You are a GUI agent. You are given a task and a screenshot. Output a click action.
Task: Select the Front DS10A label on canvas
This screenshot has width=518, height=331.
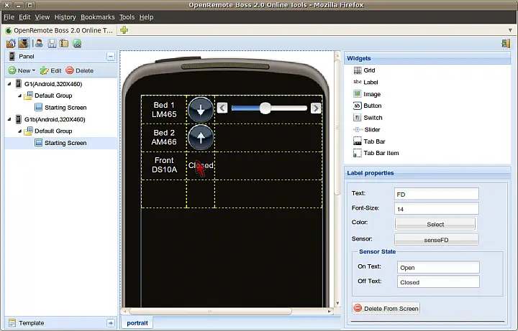click(164, 165)
